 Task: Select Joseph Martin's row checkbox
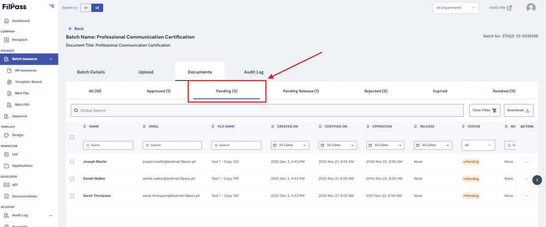[72, 161]
